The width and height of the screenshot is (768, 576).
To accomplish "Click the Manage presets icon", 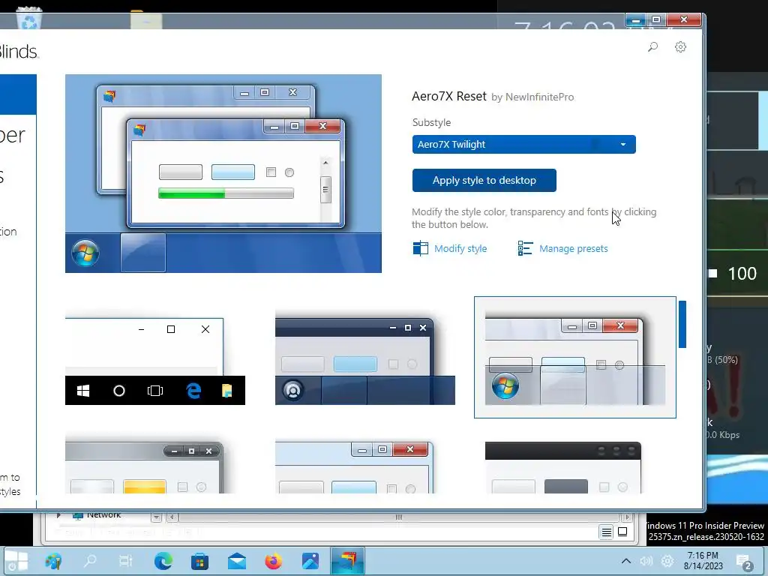I will tap(525, 248).
